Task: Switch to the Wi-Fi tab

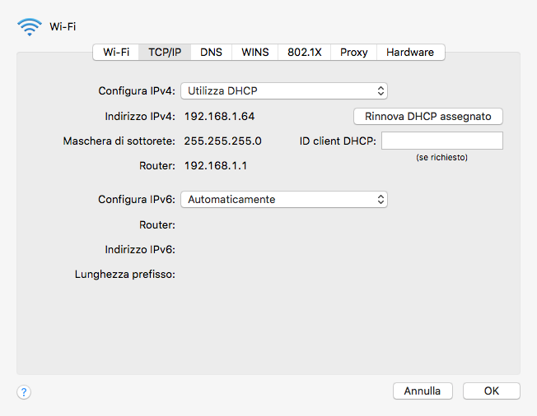Action: pyautogui.click(x=115, y=52)
